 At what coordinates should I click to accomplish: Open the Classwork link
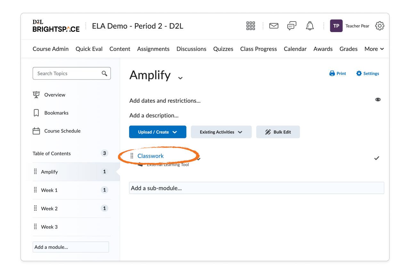tap(151, 156)
